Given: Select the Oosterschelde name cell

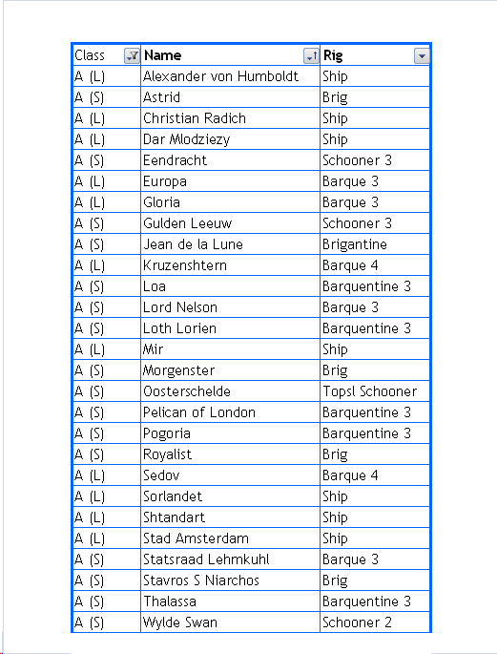Looking at the screenshot, I should tap(231, 391).
